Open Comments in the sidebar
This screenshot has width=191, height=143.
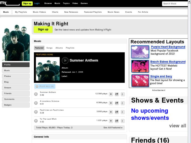click(16, 99)
